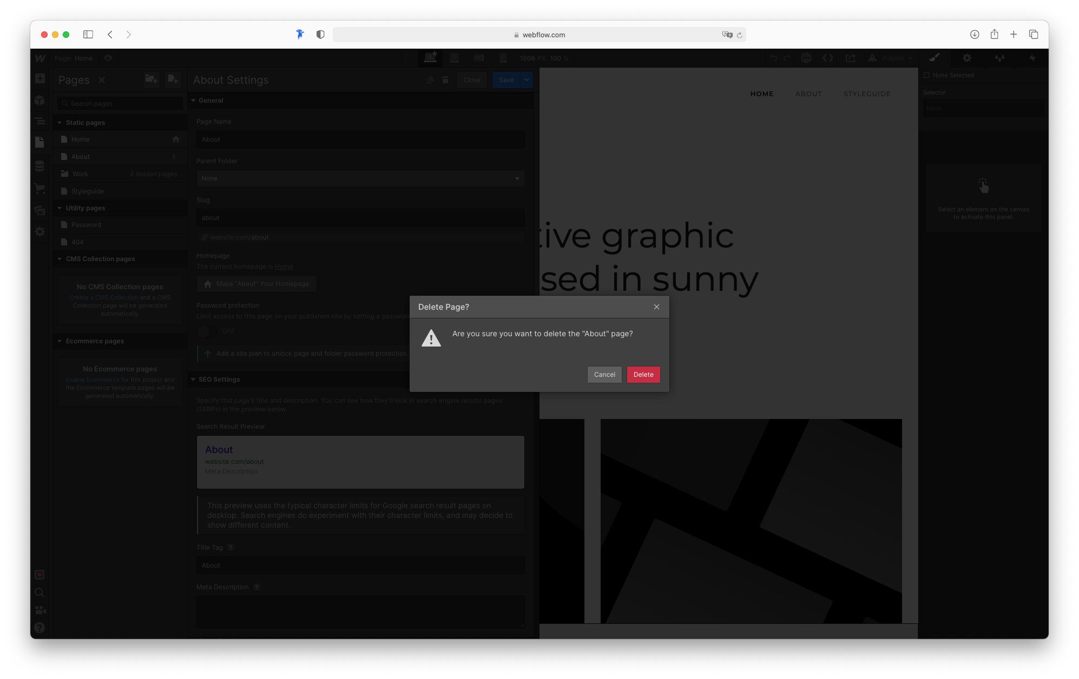The width and height of the screenshot is (1079, 679).
Task: Open the Navigator panel
Action: point(40,122)
